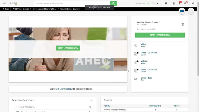Open the Sample Test checkbox item

click(136, 79)
